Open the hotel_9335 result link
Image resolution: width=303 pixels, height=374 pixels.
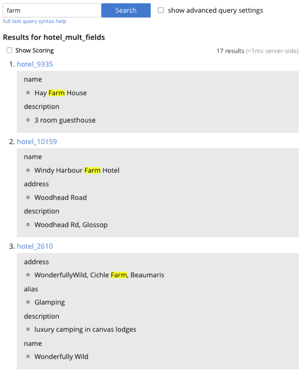pos(35,64)
